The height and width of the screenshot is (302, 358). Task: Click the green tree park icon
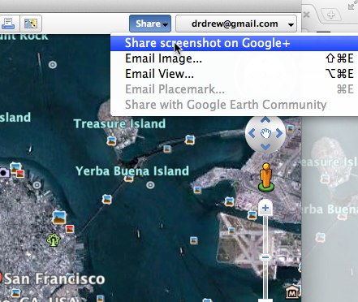53,239
